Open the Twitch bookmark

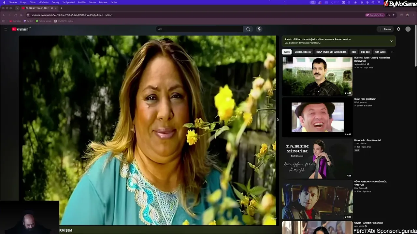pyautogui.click(x=28, y=21)
